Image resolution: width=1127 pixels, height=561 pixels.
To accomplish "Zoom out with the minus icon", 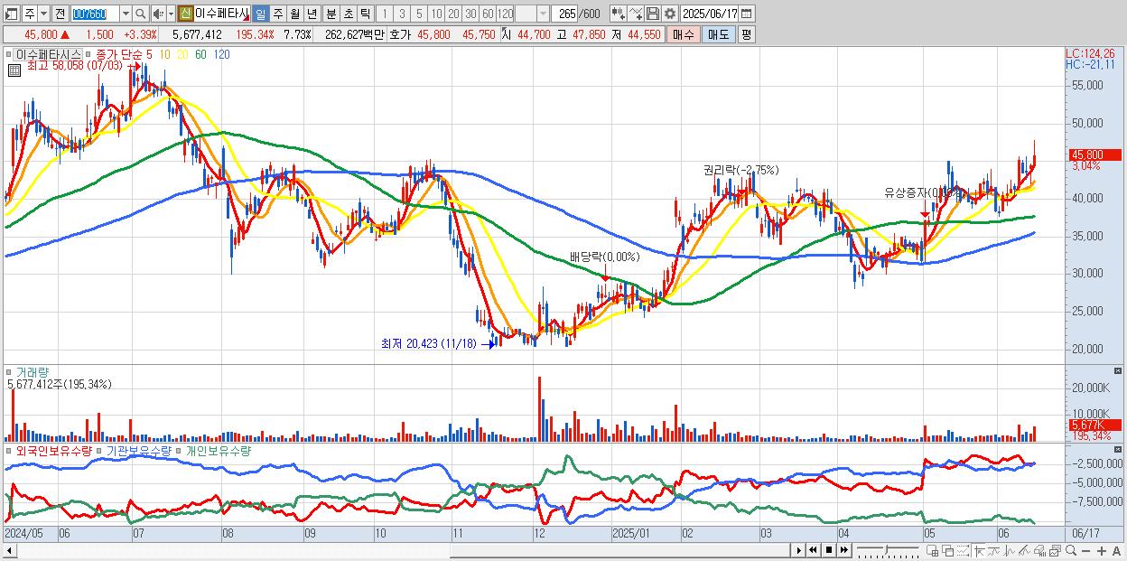I will [1085, 550].
